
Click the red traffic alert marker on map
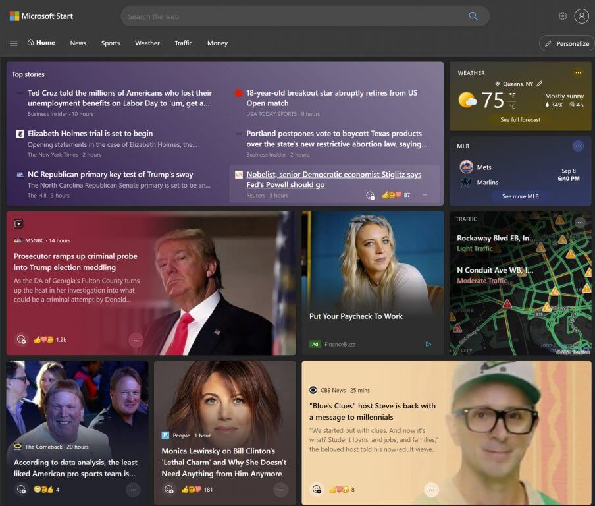(507, 304)
